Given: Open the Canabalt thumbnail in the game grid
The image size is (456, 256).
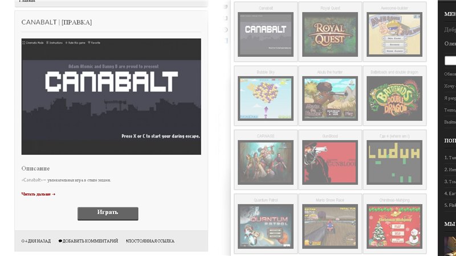Looking at the screenshot, I should [266, 34].
